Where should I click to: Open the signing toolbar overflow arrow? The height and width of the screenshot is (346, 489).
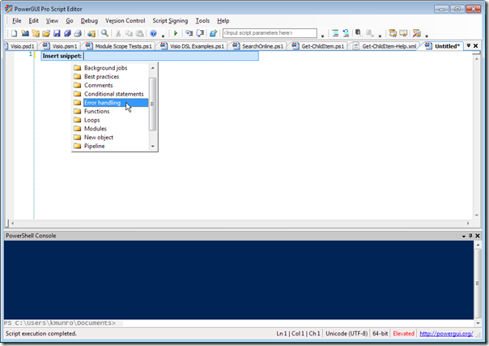(427, 36)
